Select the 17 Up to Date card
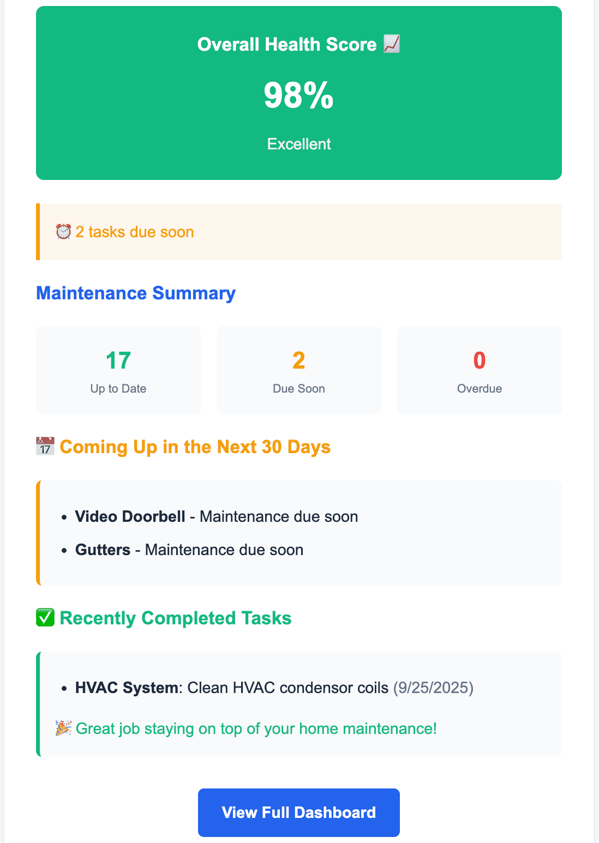 tap(118, 370)
